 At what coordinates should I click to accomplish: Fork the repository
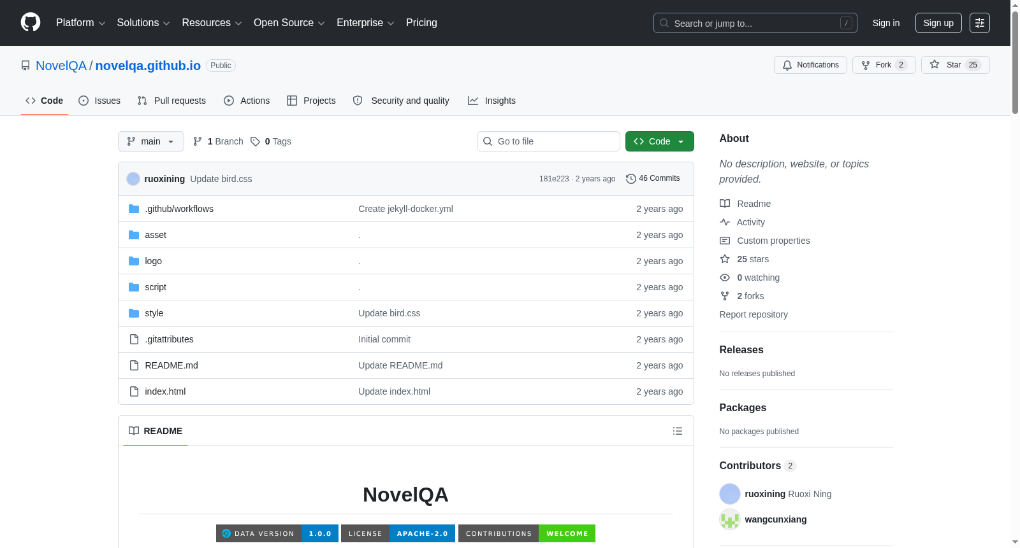click(x=884, y=65)
